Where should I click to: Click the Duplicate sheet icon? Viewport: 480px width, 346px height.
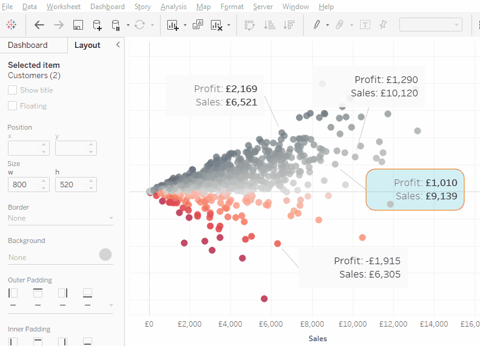pyautogui.click(x=198, y=25)
